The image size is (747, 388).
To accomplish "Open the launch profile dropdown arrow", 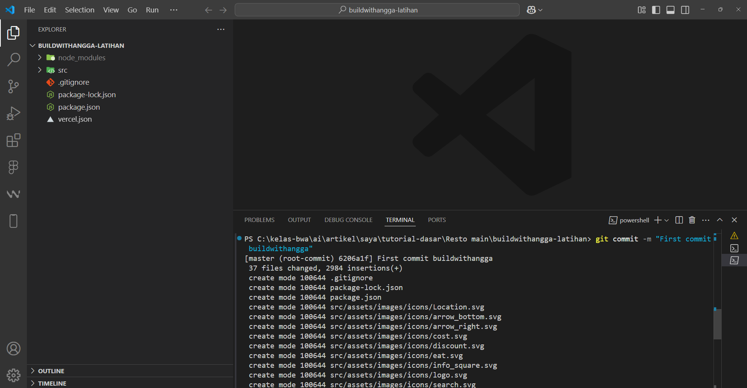I will (666, 220).
